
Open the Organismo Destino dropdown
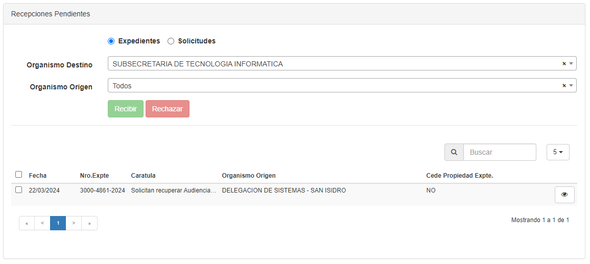coord(337,64)
